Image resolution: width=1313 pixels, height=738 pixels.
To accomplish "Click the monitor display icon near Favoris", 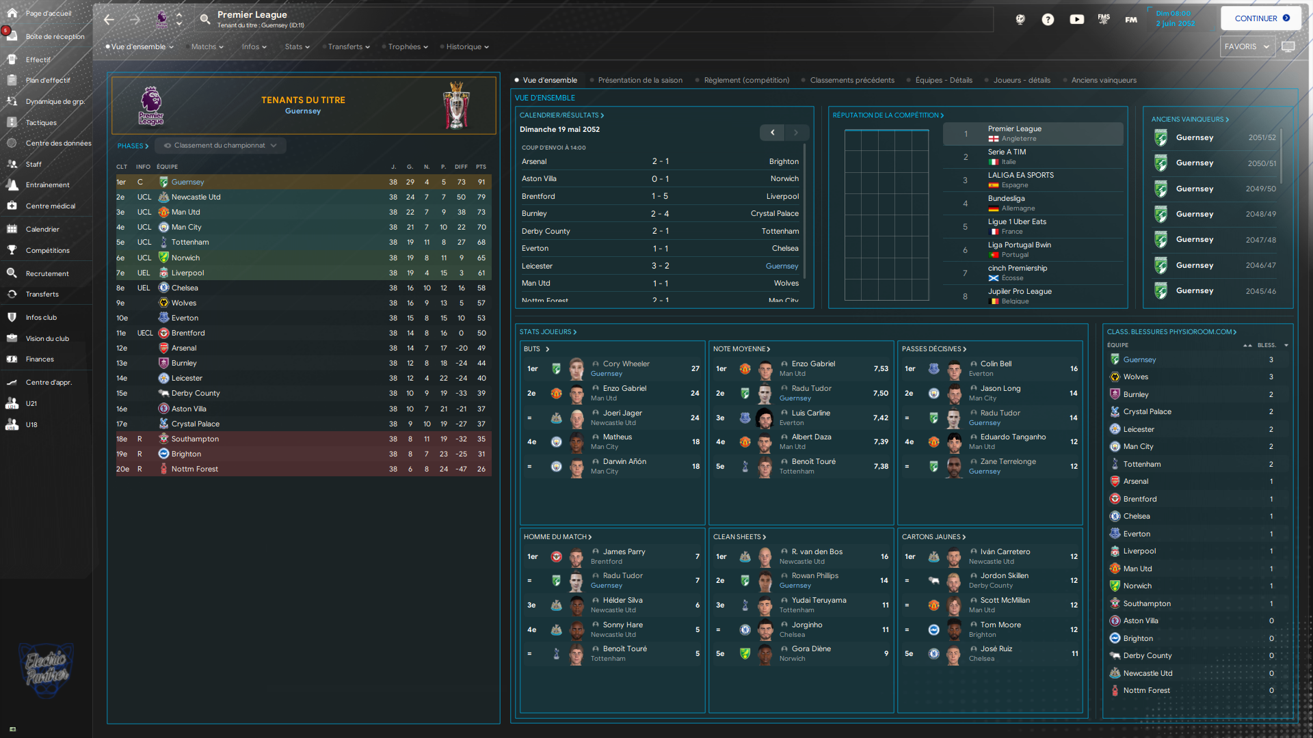I will [x=1288, y=47].
